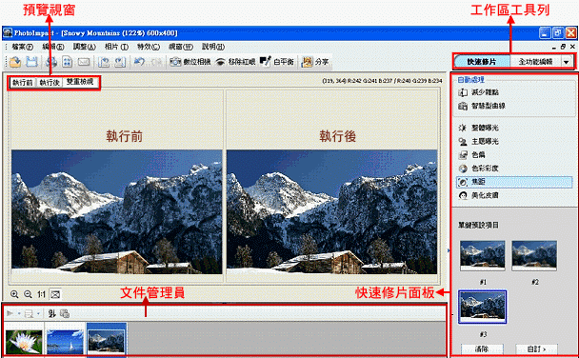Switch to the 全功能編輯 full edit workspace

click(535, 62)
